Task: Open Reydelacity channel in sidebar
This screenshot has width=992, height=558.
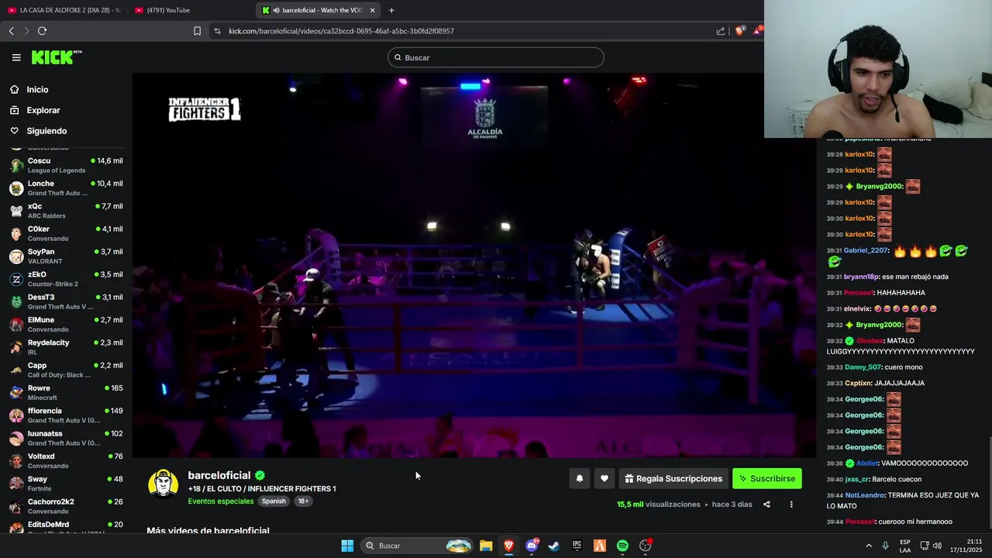Action: tap(66, 347)
